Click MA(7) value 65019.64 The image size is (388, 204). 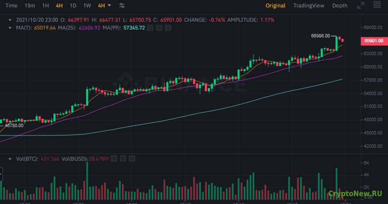[45, 28]
